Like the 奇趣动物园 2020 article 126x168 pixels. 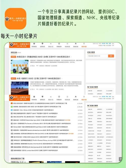(x=33, y=66)
